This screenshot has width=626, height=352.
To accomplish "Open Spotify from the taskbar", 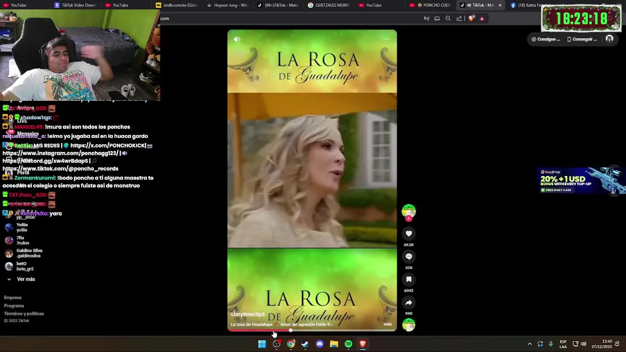I will [348, 344].
